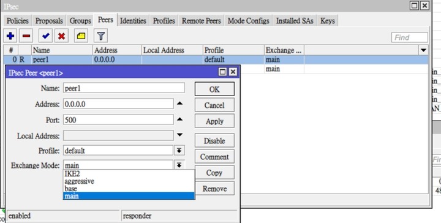This screenshot has height=223, width=441.
Task: Click the Find search field
Action: pyautogui.click(x=410, y=37)
